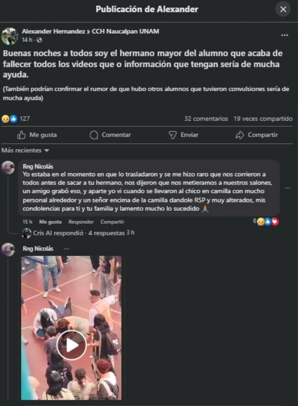Open the Alexander Hernandez profile name link
Image resolution: width=298 pixels, height=406 pixels.
point(54,31)
